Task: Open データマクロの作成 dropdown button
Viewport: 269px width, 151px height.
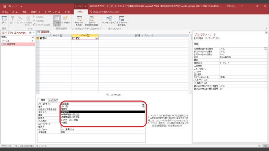Action: [x=79, y=21]
